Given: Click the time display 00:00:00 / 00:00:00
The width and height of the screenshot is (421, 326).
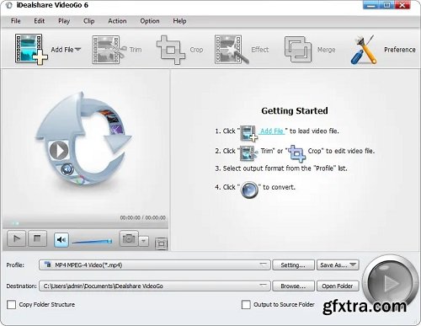Looking at the screenshot, I should [x=143, y=217].
